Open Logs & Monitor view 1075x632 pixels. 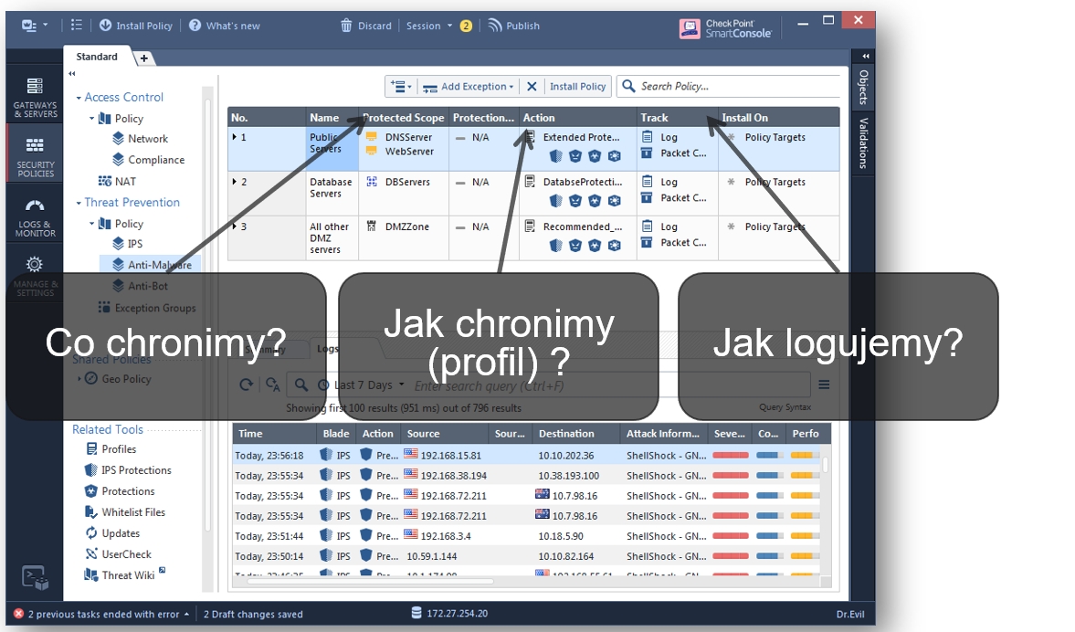pyautogui.click(x=35, y=216)
